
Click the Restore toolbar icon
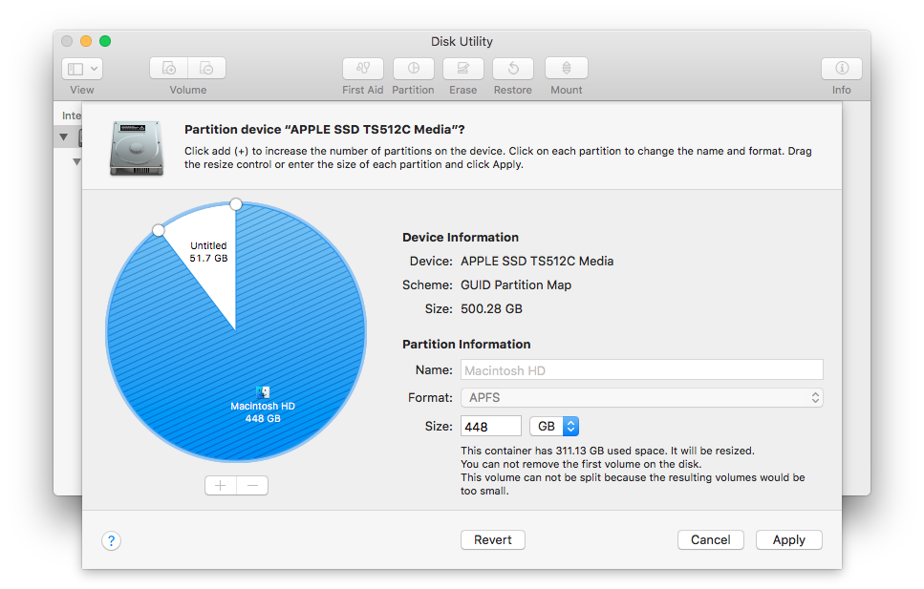(x=513, y=69)
